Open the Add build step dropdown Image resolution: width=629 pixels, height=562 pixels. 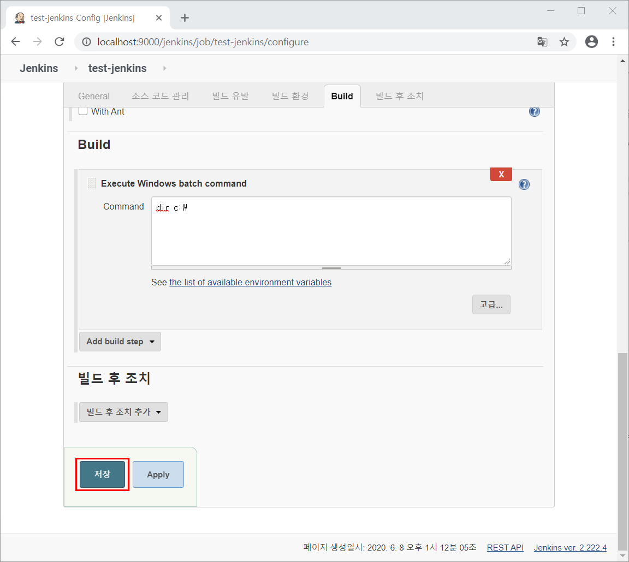click(120, 342)
